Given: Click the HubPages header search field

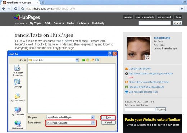Looking at the screenshot, I should pos(155,23).
